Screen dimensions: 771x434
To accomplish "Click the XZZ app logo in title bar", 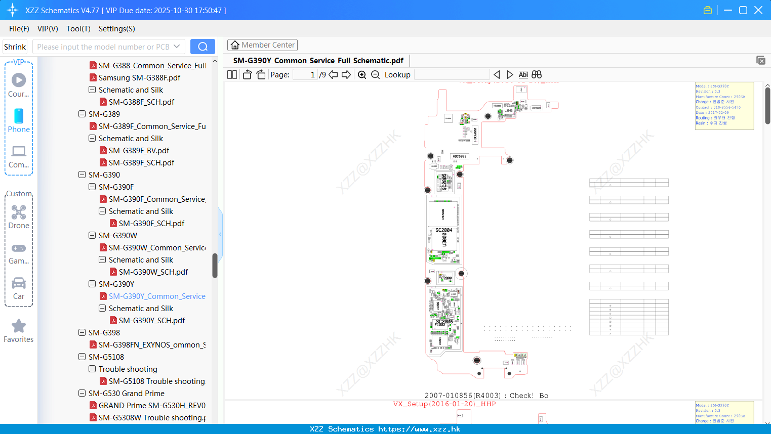I will [13, 10].
